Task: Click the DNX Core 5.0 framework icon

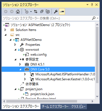Action: pos(27,69)
